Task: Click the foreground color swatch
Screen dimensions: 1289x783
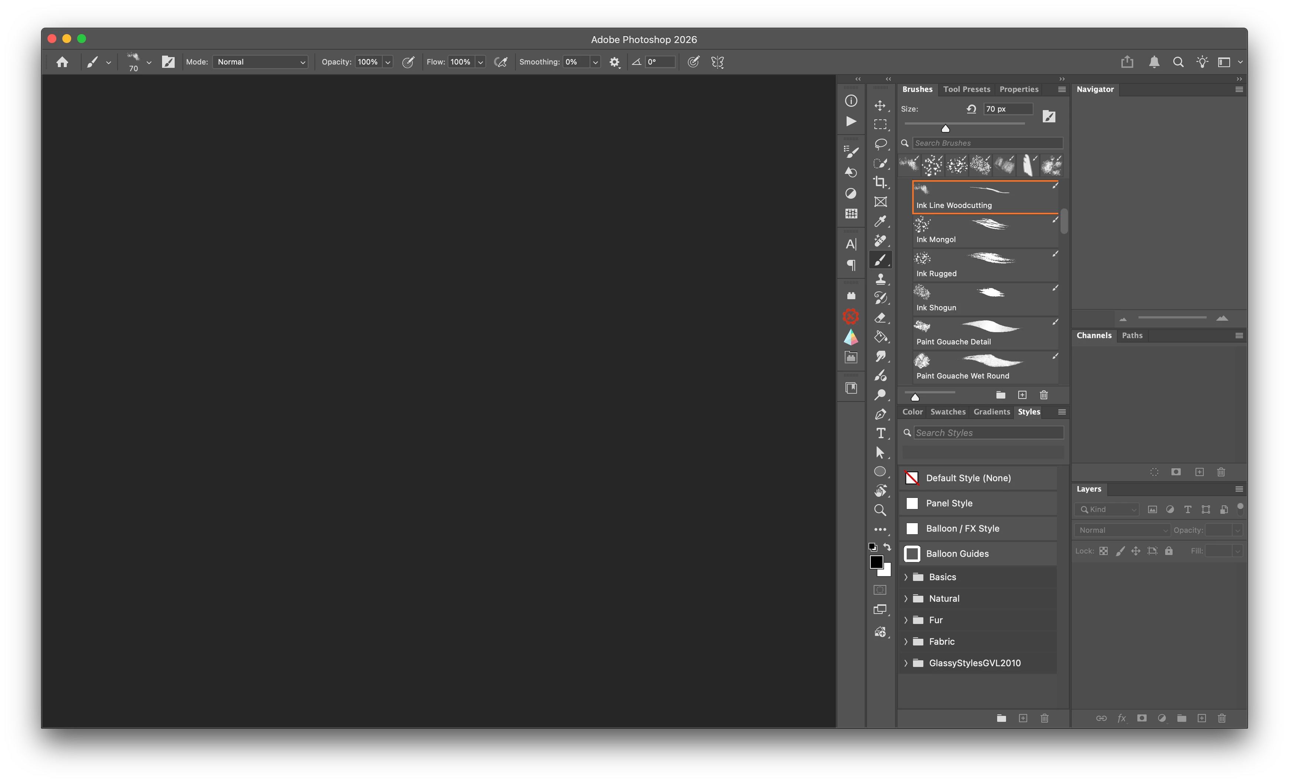Action: [876, 562]
